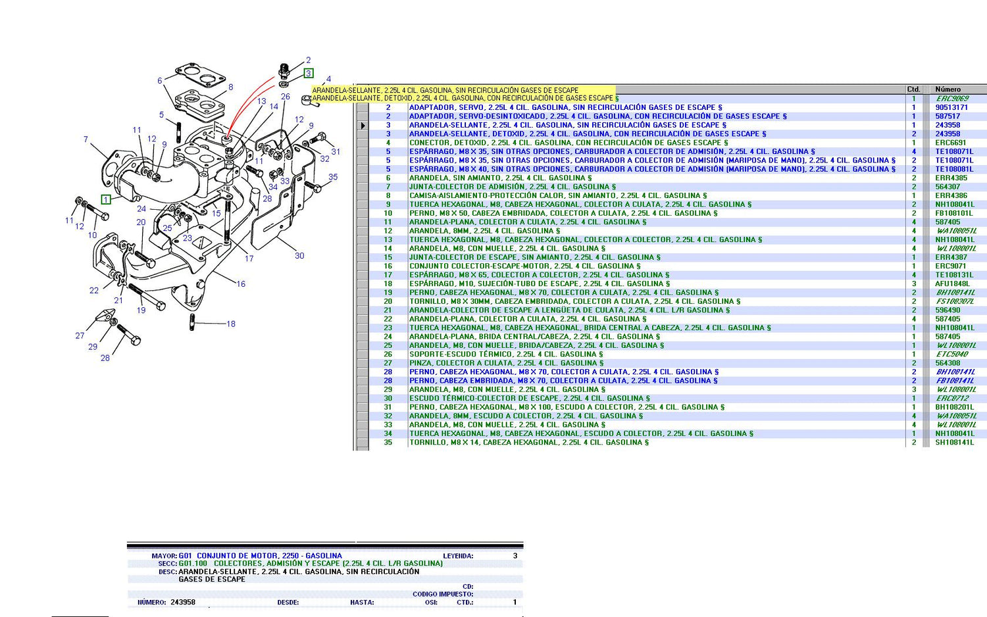The height and width of the screenshot is (617, 987).
Task: Open part number SH108141L link
Action: pyautogui.click(x=954, y=443)
